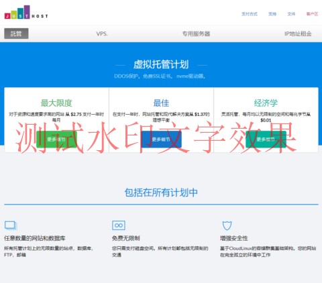This screenshot has width=322, height=283.
Task: Click the shield security icon
Action: [227, 225]
